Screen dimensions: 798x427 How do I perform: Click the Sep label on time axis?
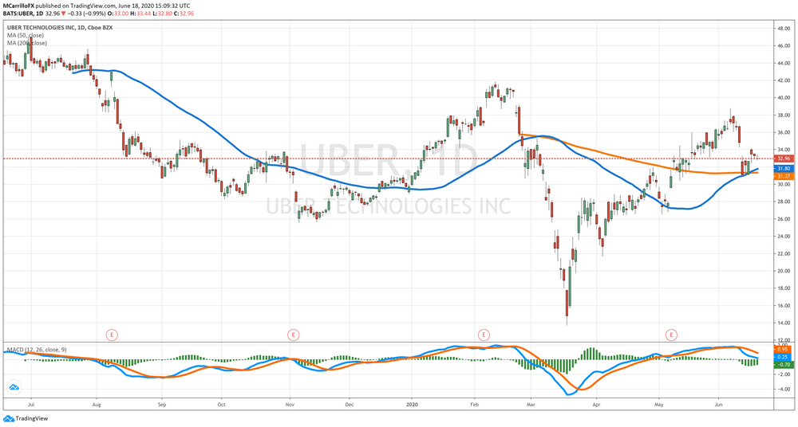[162, 405]
